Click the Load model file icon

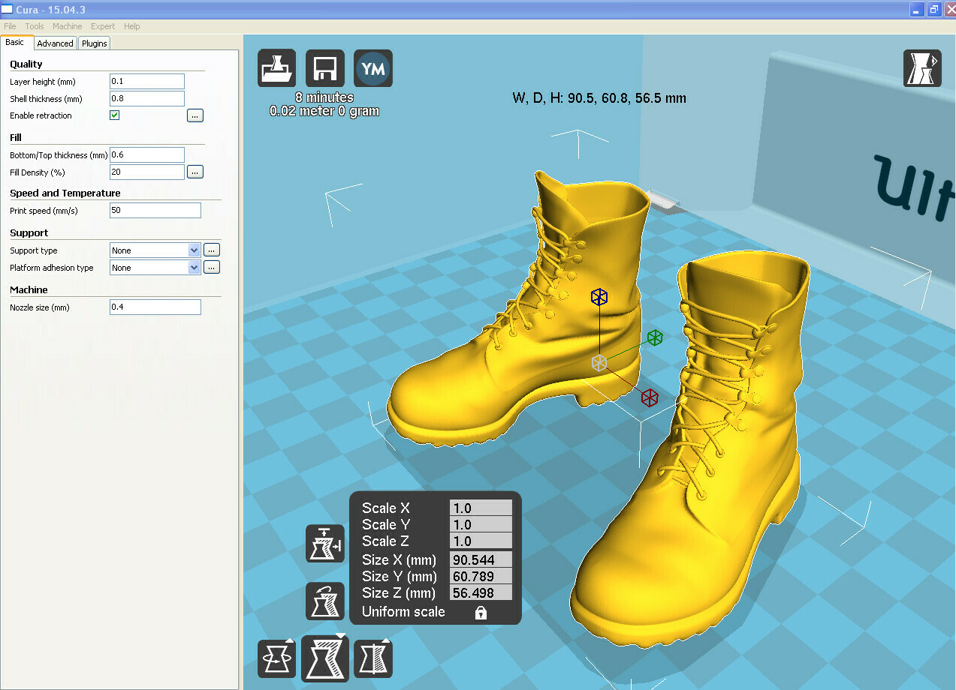click(x=277, y=69)
